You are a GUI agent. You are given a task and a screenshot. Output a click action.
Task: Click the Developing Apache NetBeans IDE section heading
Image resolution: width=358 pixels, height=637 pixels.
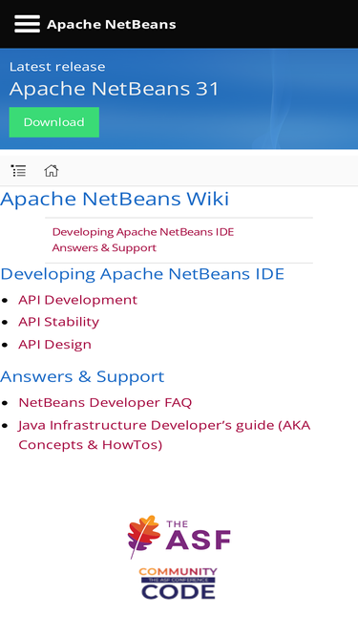click(142, 274)
